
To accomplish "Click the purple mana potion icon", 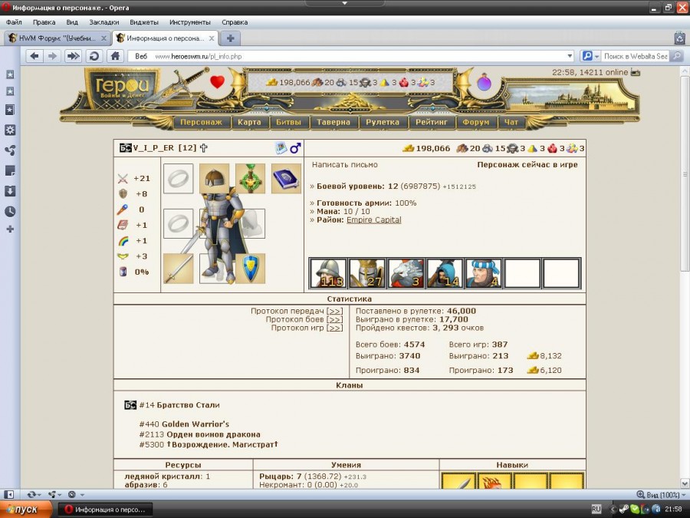I will pyautogui.click(x=484, y=82).
